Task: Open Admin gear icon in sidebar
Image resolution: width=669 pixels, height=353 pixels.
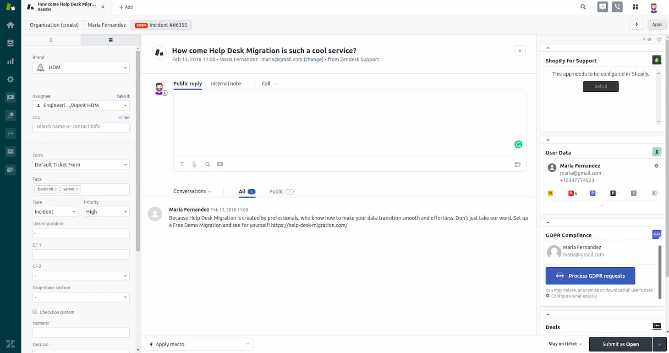Action: [x=10, y=79]
